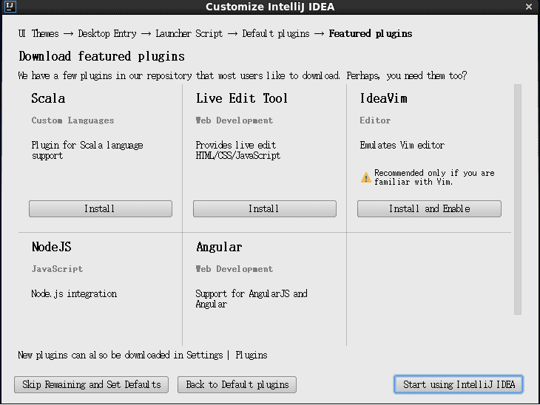Select the Launcher Script breadcrumb step
Image resolution: width=540 pixels, height=405 pixels.
[189, 34]
